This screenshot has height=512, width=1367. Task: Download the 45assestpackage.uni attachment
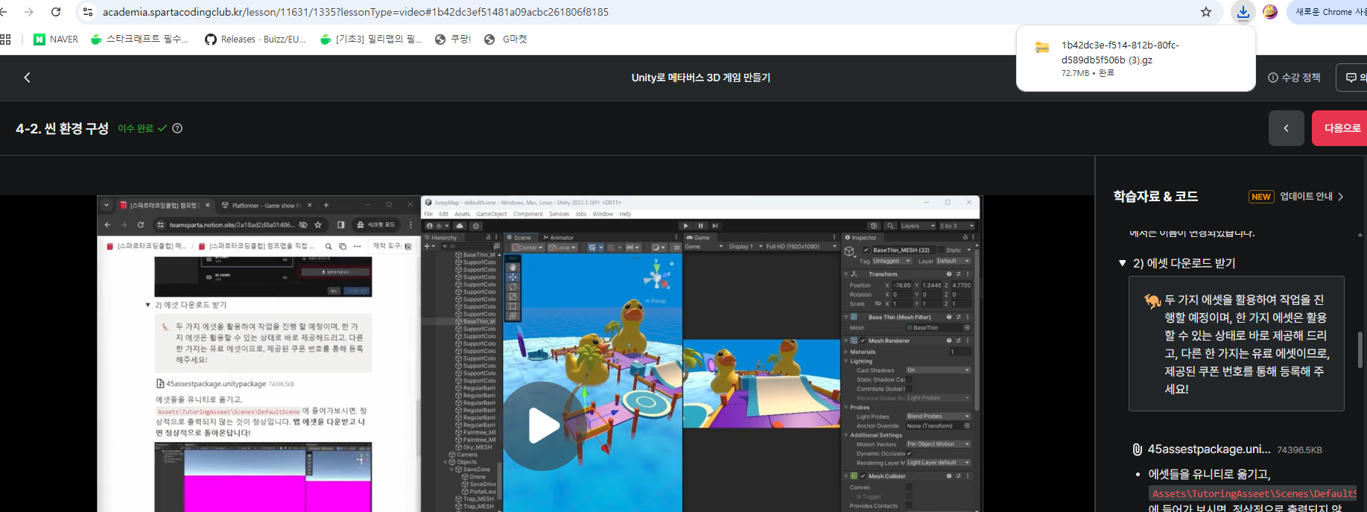(1209, 449)
